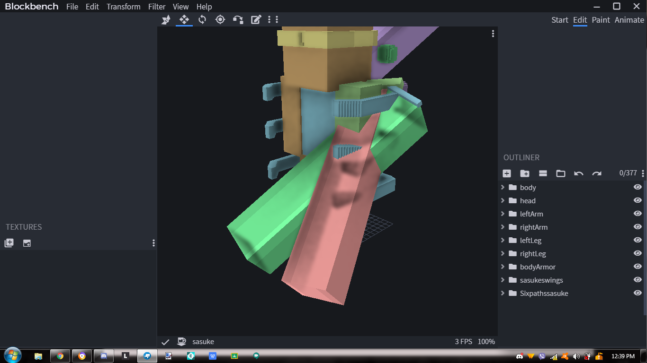Image resolution: width=647 pixels, height=363 pixels.
Task: Open the Edit mode pencil tool
Action: [x=256, y=19]
